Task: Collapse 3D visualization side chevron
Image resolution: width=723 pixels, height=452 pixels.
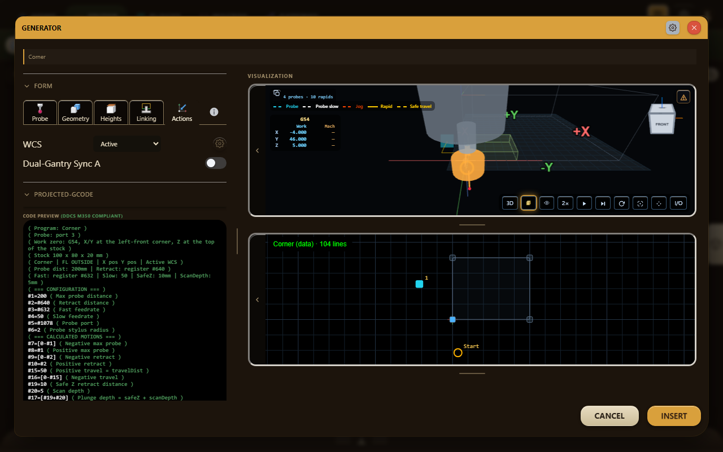Action: pos(258,150)
